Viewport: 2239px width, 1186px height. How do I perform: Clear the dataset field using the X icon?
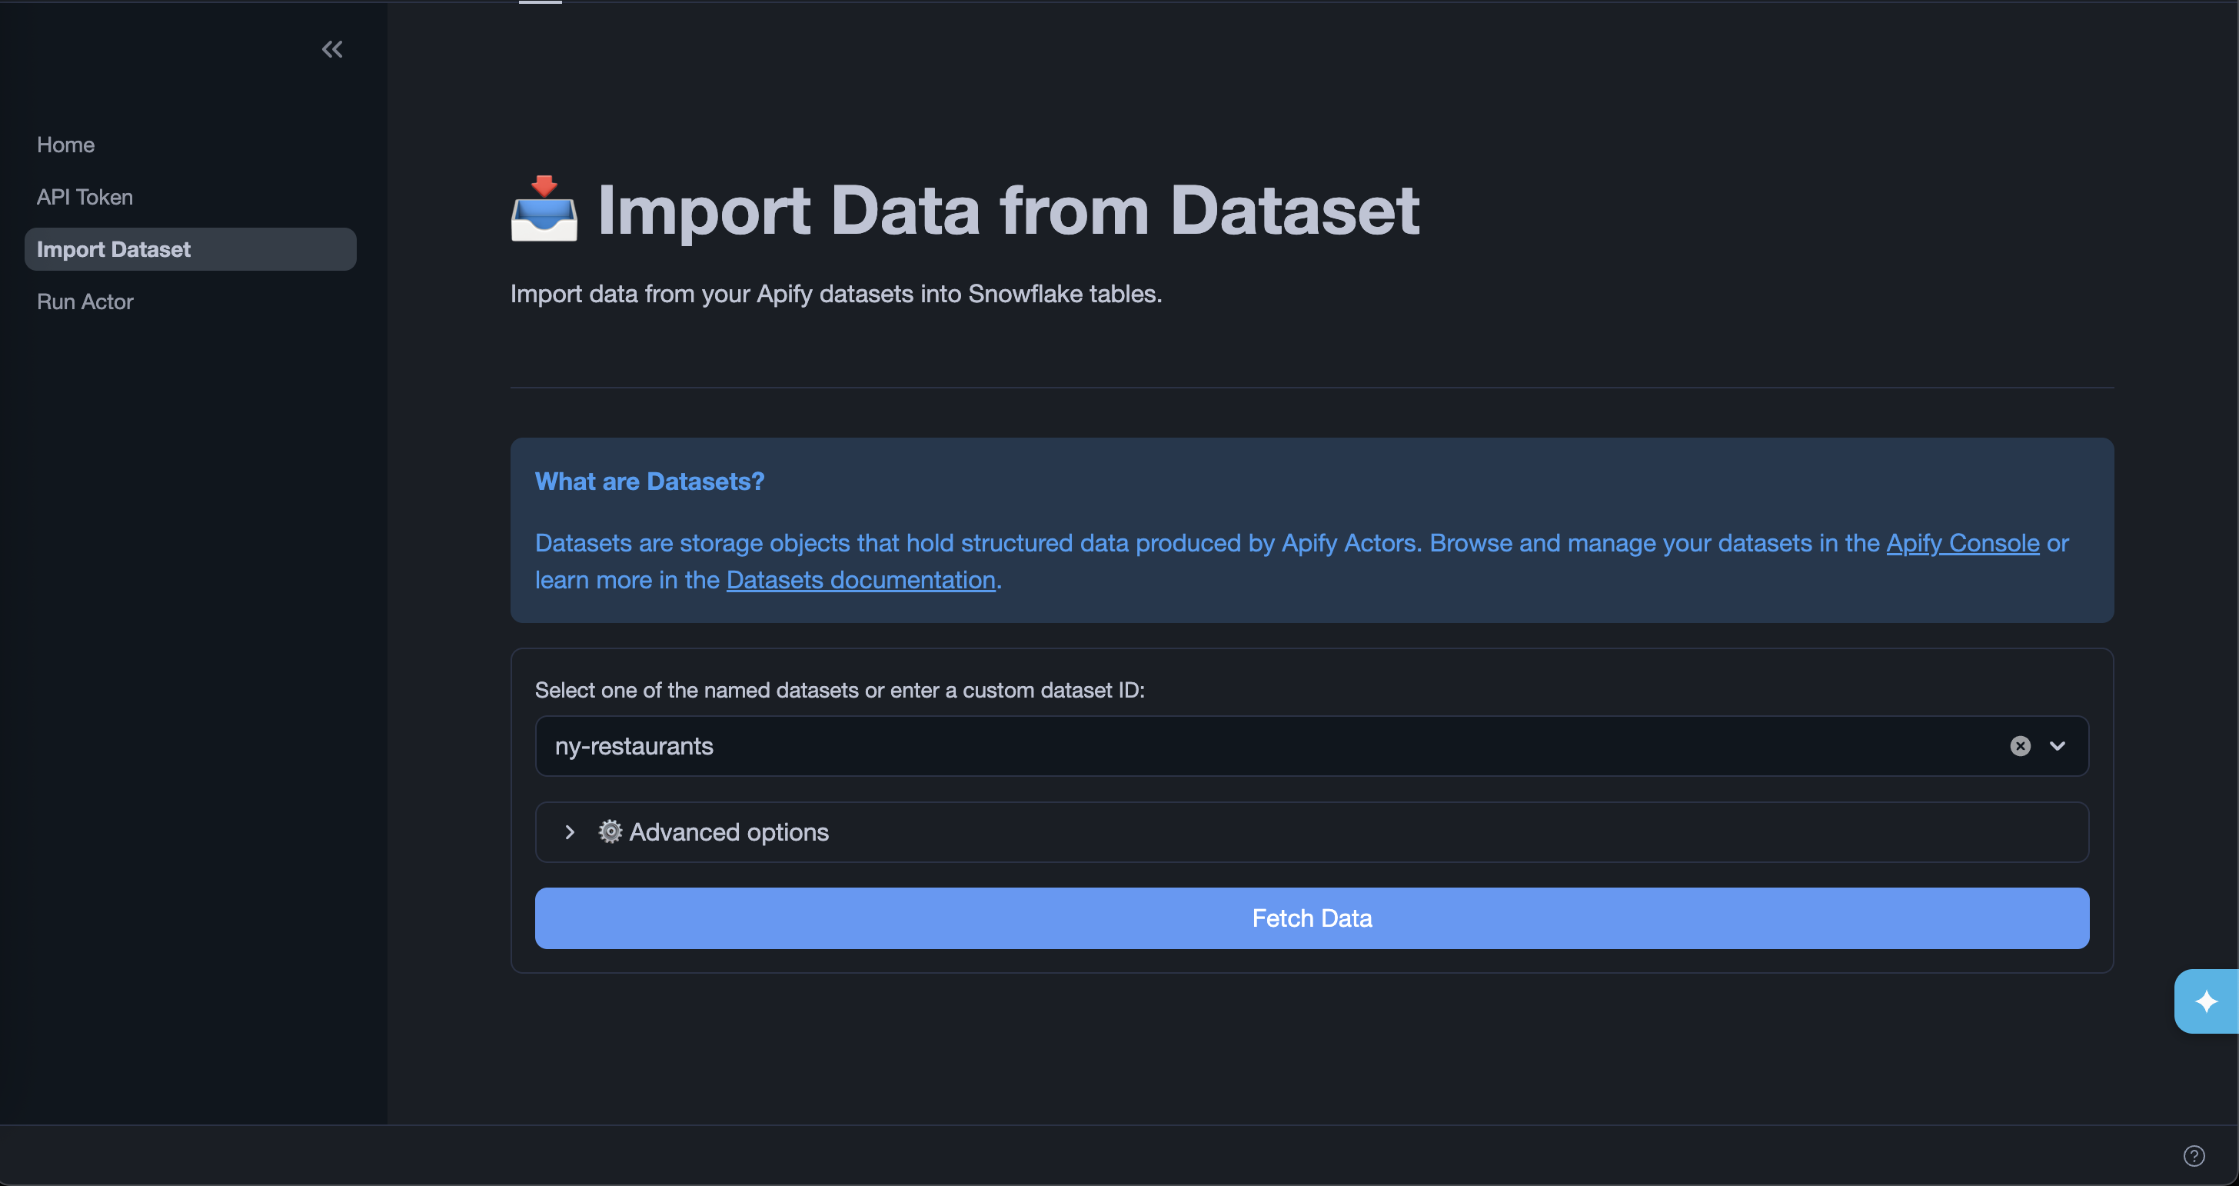click(x=2020, y=746)
